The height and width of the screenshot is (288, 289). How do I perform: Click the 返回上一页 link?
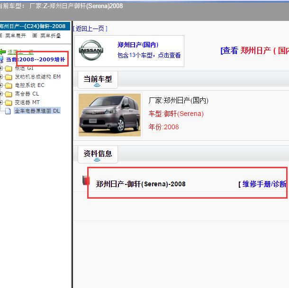point(90,29)
